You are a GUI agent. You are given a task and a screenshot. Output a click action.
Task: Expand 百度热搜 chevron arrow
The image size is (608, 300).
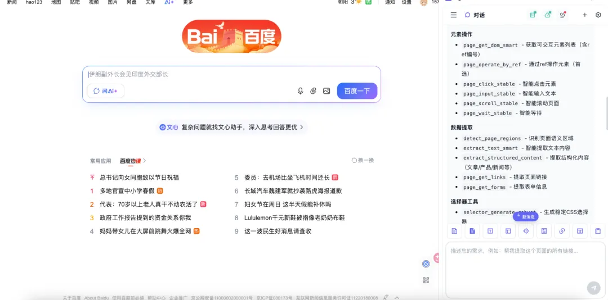tap(145, 161)
